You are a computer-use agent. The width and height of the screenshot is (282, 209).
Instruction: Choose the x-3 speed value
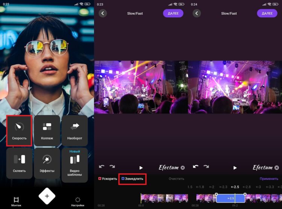[258, 187]
